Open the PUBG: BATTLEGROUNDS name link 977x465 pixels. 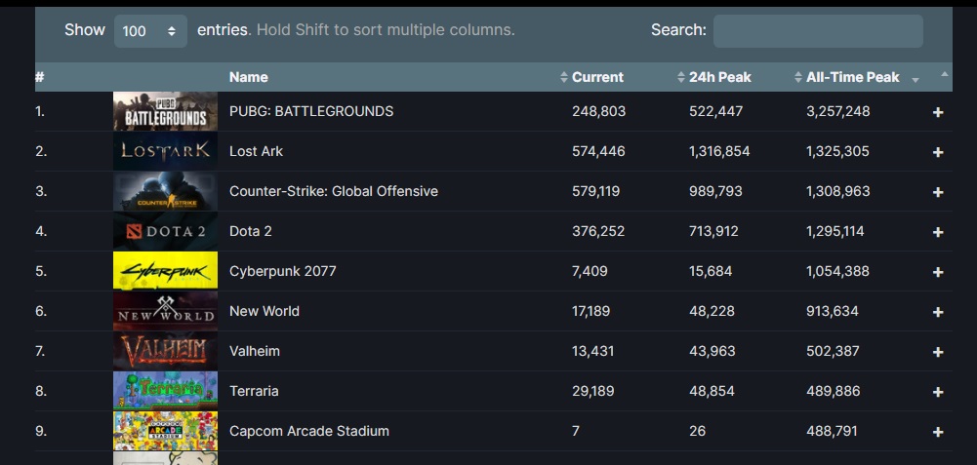click(x=311, y=111)
